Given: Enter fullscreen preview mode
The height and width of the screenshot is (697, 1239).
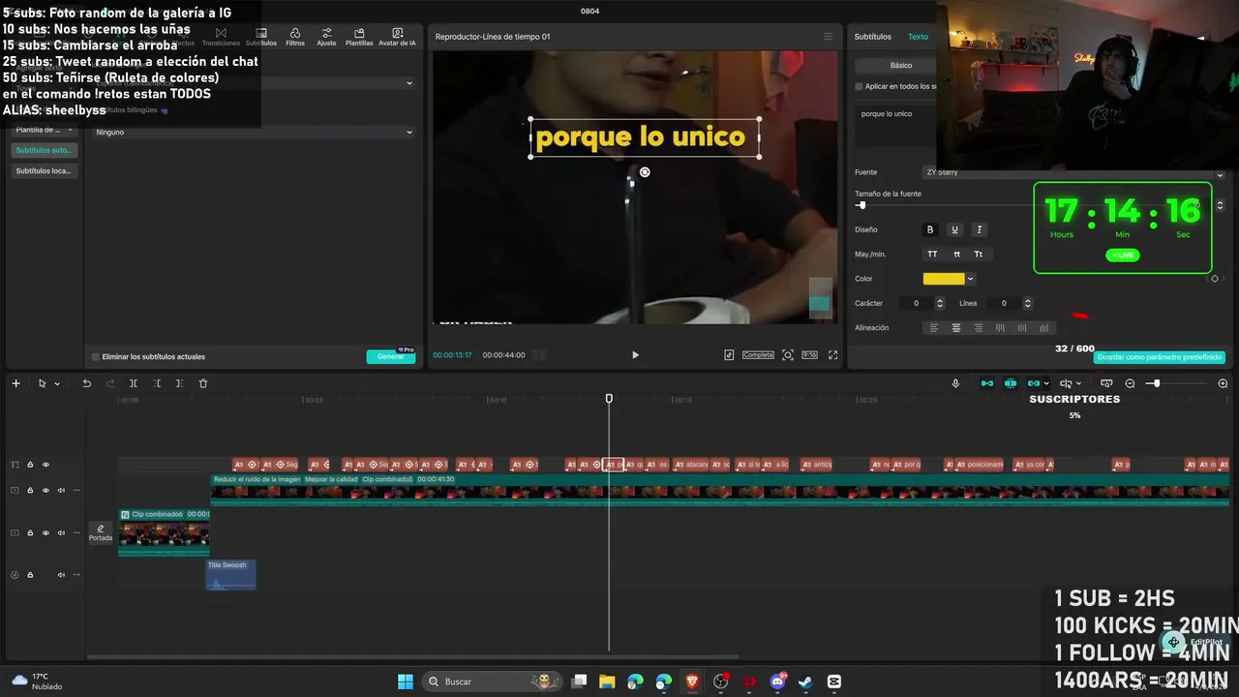Looking at the screenshot, I should [832, 355].
